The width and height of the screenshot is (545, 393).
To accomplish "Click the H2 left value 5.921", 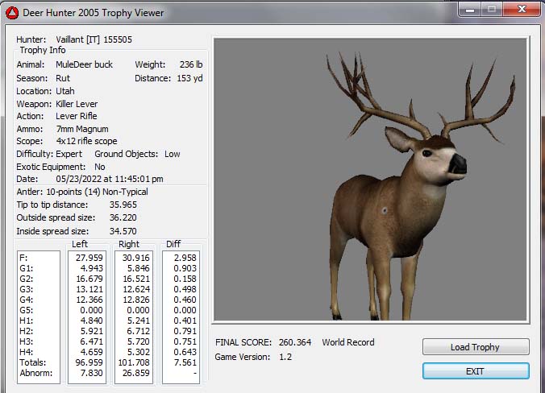I will [92, 331].
